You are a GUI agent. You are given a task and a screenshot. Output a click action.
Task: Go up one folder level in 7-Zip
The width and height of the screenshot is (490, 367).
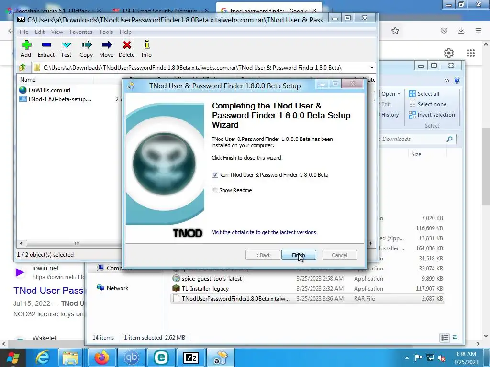pos(22,67)
